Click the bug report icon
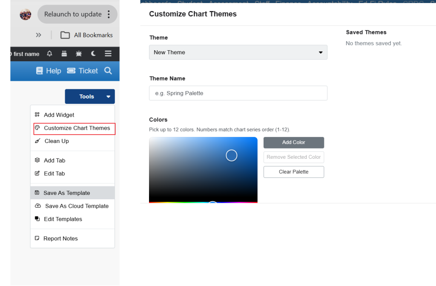Image resolution: width=436 pixels, height=286 pixels. pyautogui.click(x=79, y=54)
